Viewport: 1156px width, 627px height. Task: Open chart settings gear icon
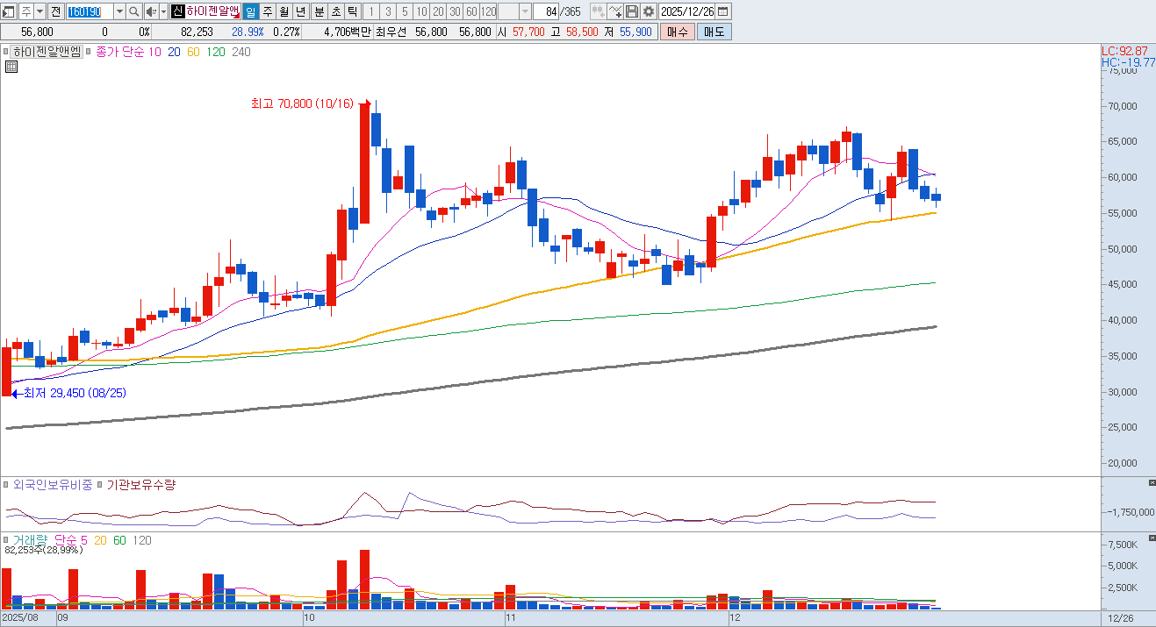649,11
